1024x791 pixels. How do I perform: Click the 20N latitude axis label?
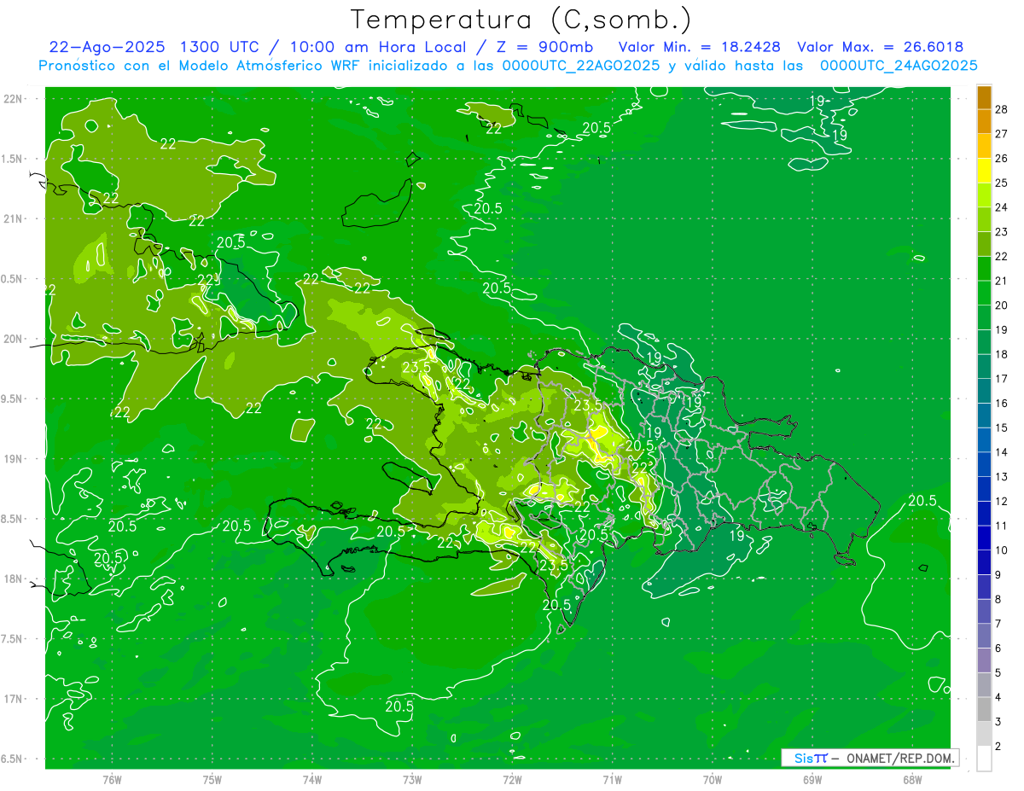tap(13, 340)
